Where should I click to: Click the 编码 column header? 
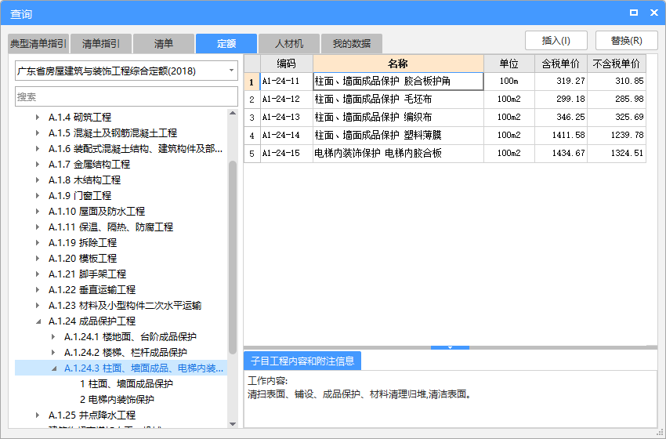click(x=287, y=63)
